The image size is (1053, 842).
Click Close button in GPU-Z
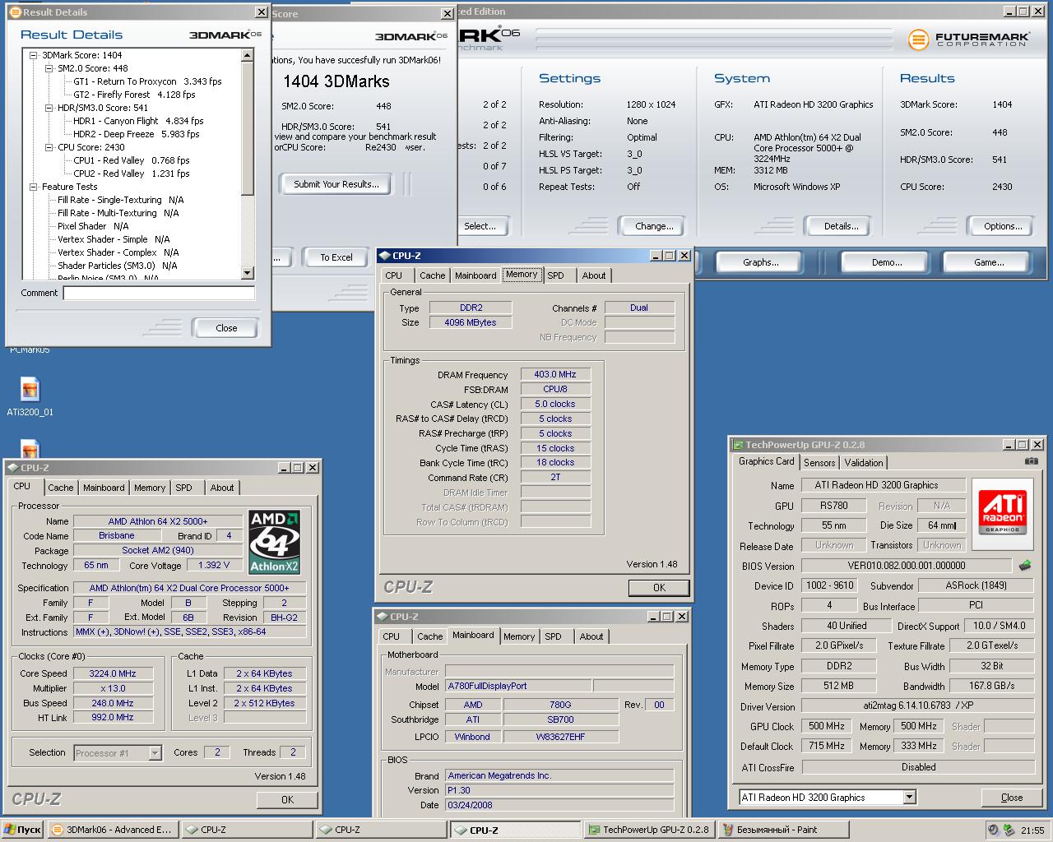tap(1012, 798)
